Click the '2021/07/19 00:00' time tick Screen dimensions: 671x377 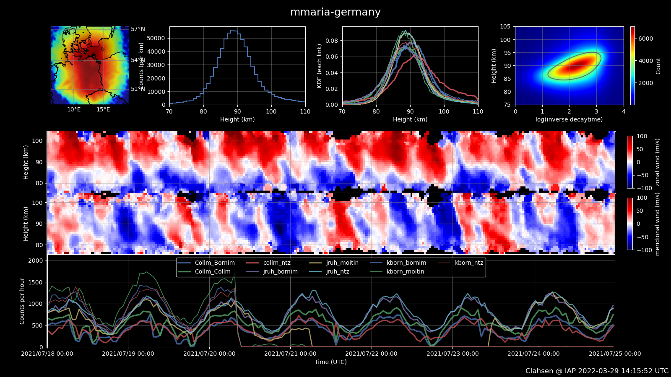[128, 354]
